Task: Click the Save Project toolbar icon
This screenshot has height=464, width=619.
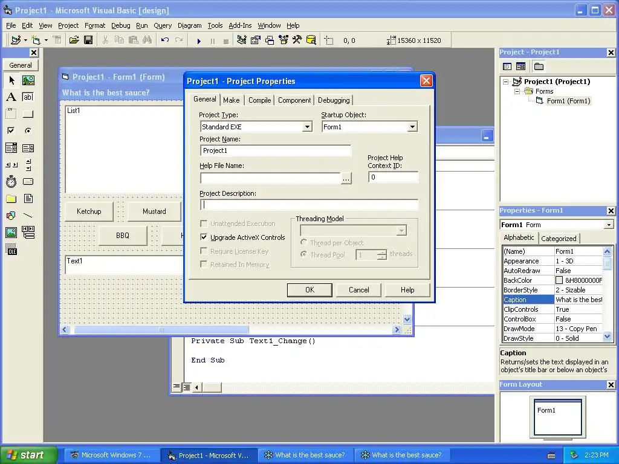Action: coord(88,40)
